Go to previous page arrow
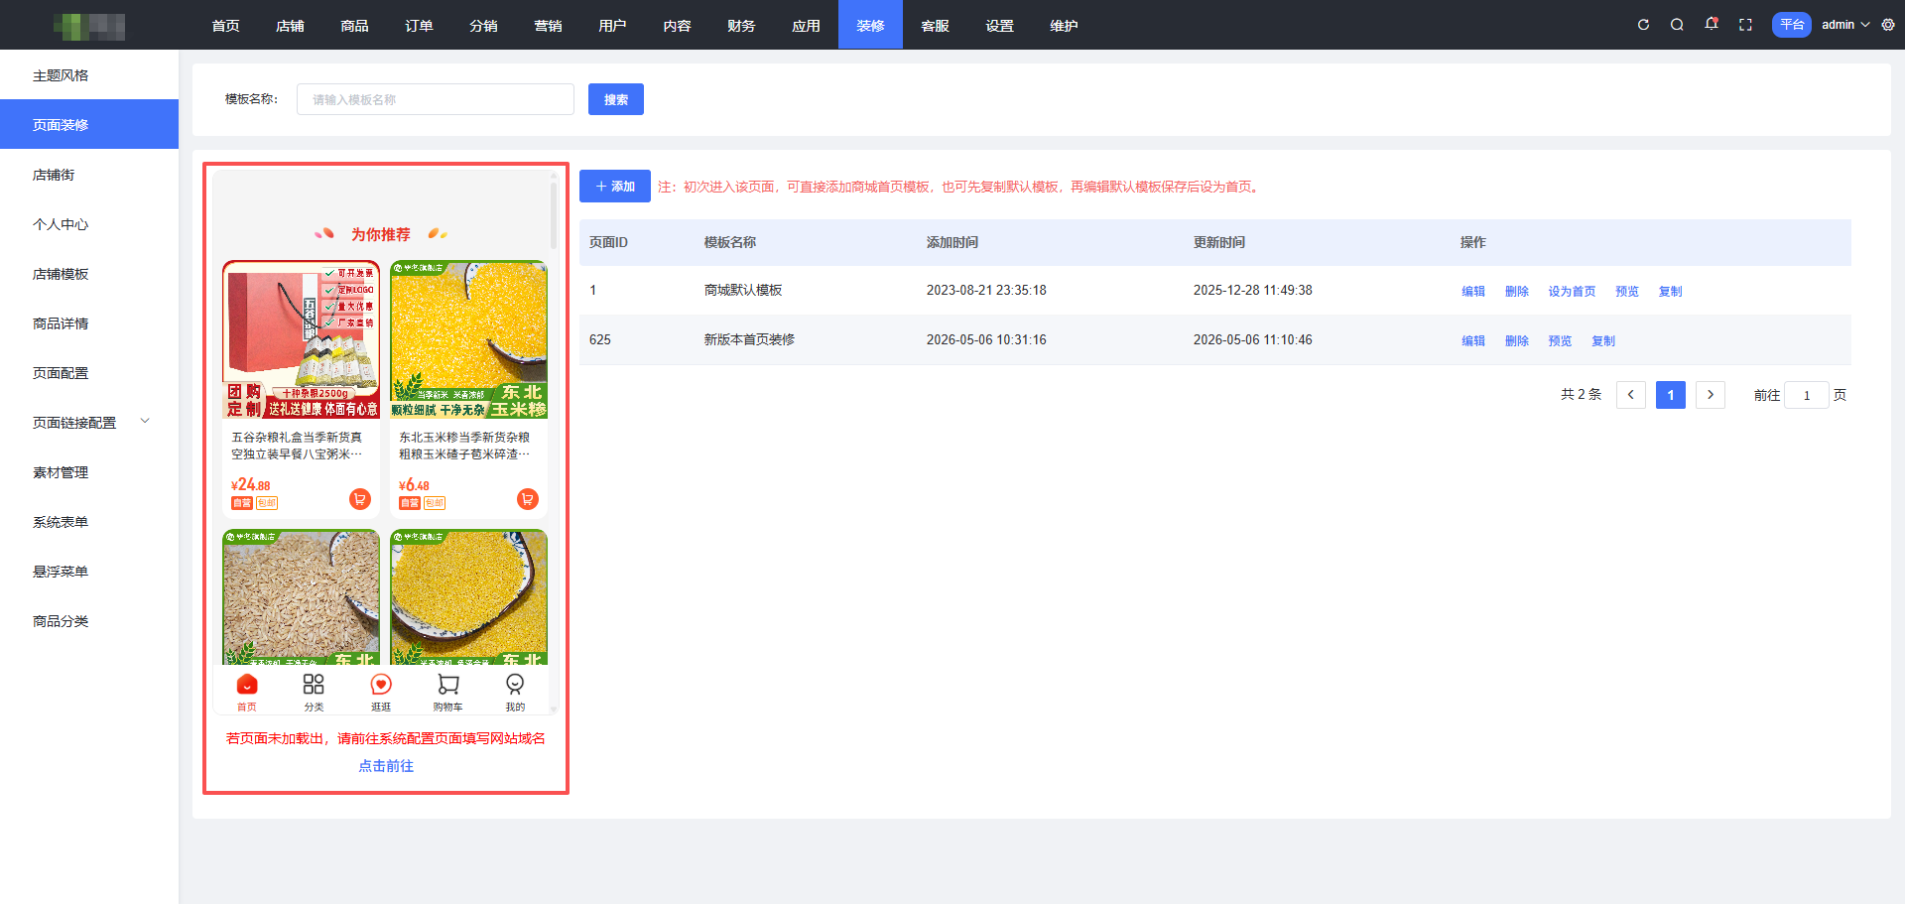This screenshot has height=904, width=1905. pos(1631,395)
